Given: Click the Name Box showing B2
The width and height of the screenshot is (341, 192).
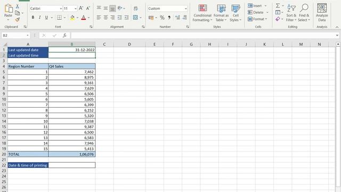Looking at the screenshot, I should (x=15, y=35).
